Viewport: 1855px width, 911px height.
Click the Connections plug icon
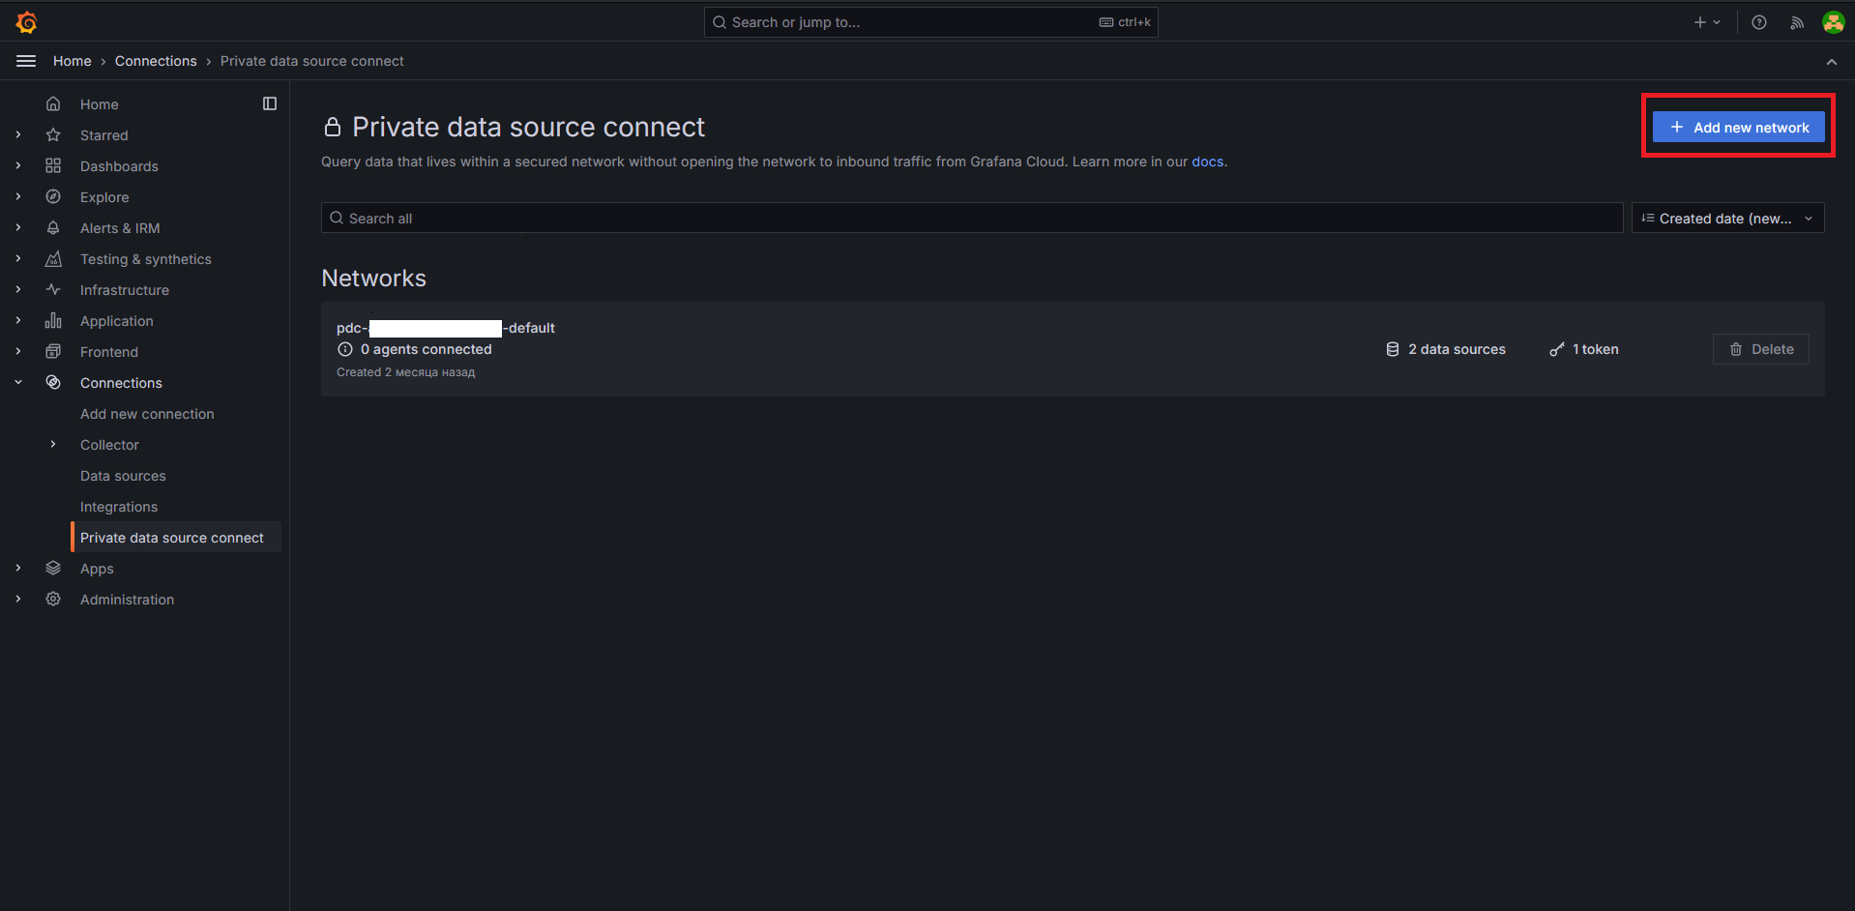[x=53, y=382]
